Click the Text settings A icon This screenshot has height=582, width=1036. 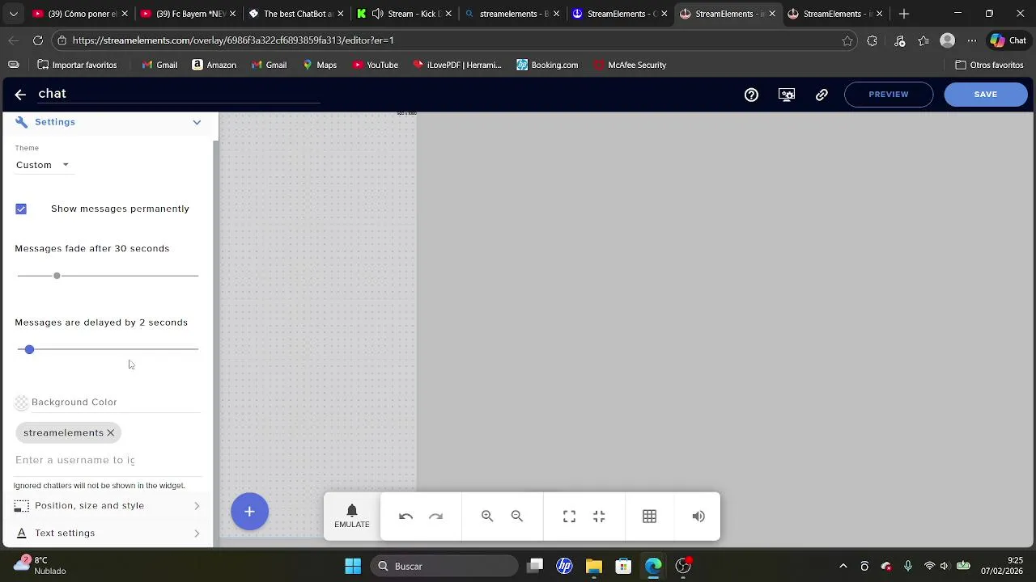(21, 533)
